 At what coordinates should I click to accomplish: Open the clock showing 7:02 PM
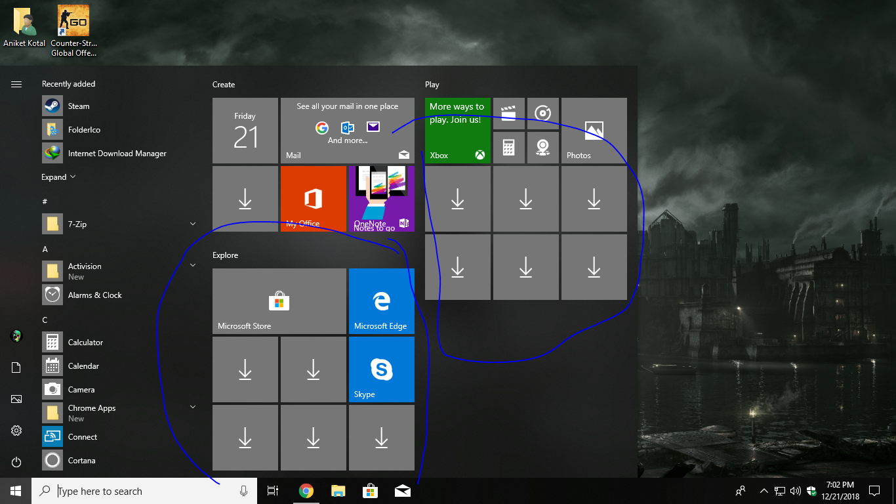pos(840,491)
